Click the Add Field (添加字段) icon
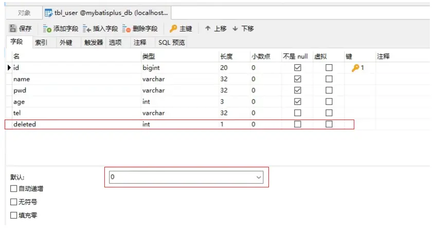Screen dimensions: 435x231 point(47,28)
